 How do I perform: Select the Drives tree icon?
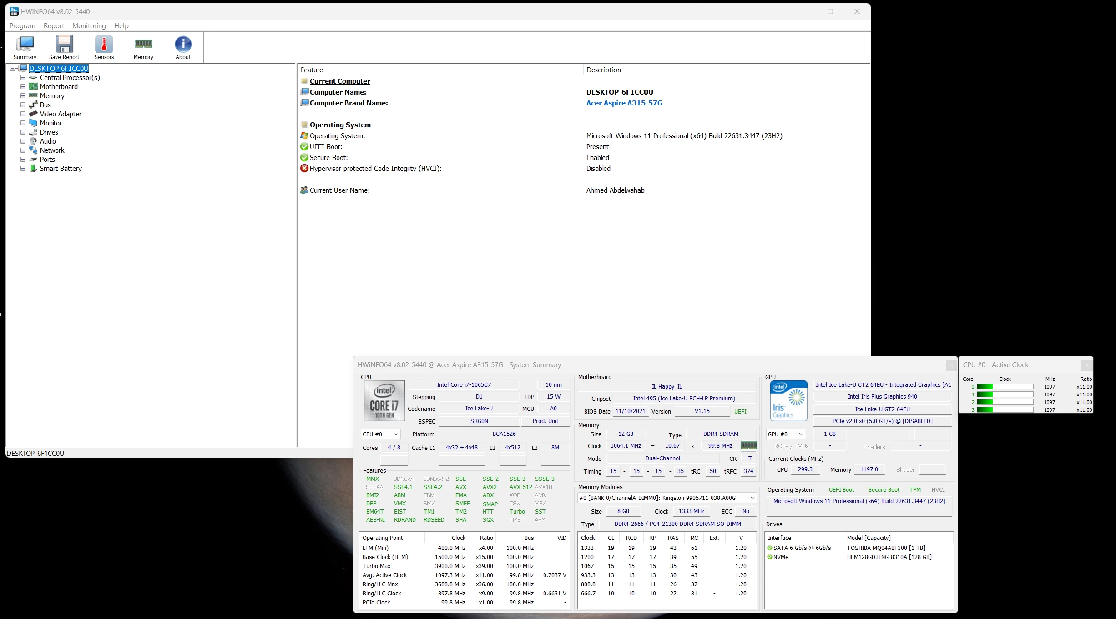click(x=33, y=132)
